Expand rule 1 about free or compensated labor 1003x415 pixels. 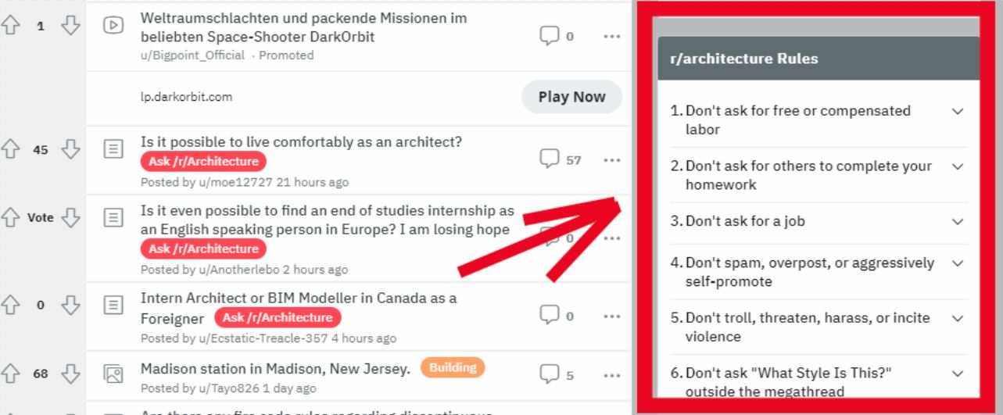(958, 111)
